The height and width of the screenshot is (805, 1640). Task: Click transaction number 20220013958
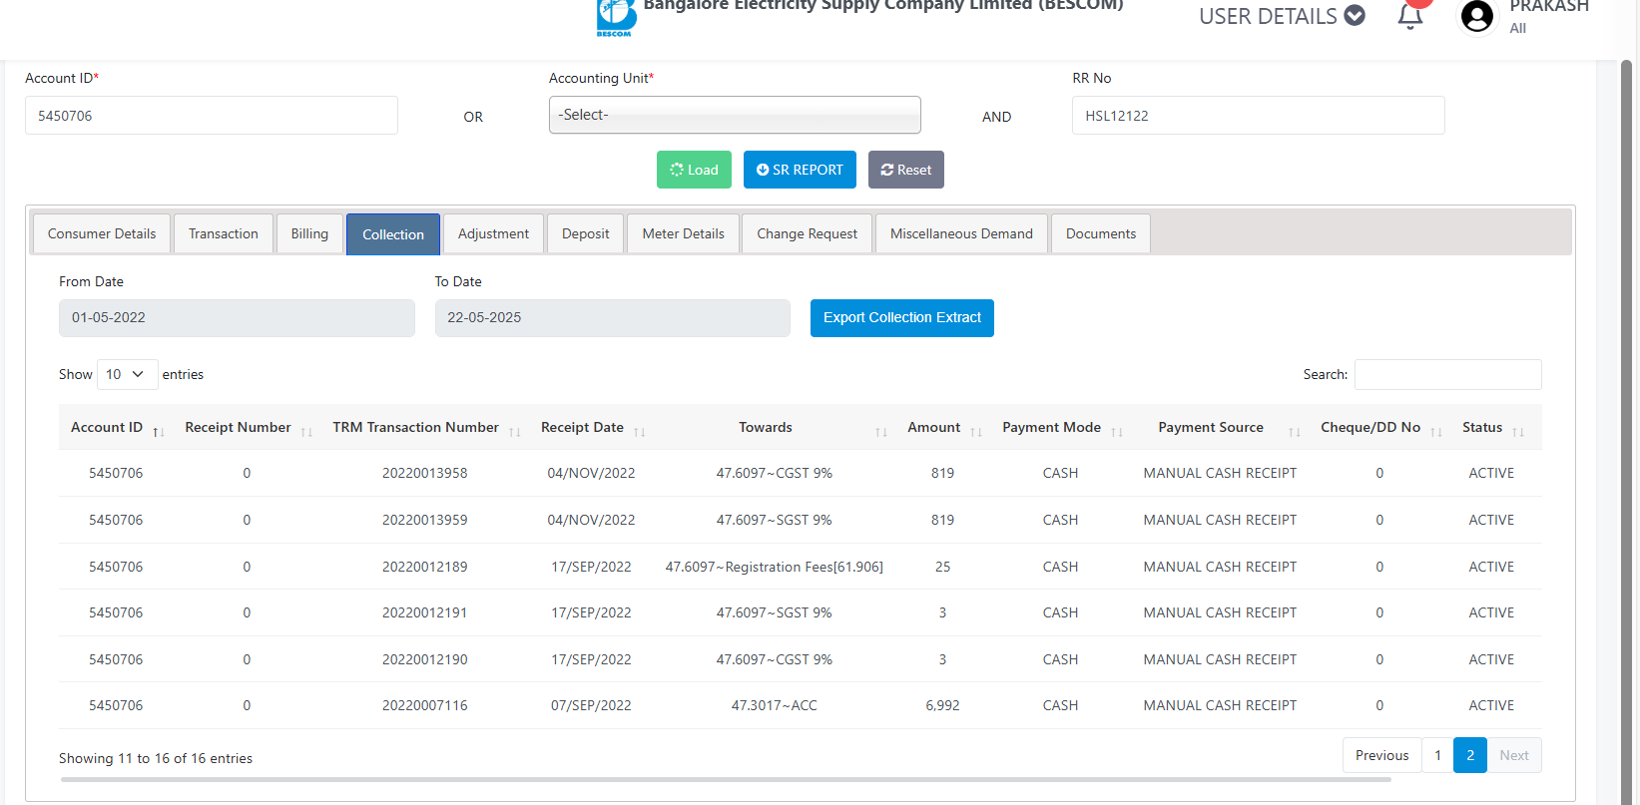coord(424,473)
